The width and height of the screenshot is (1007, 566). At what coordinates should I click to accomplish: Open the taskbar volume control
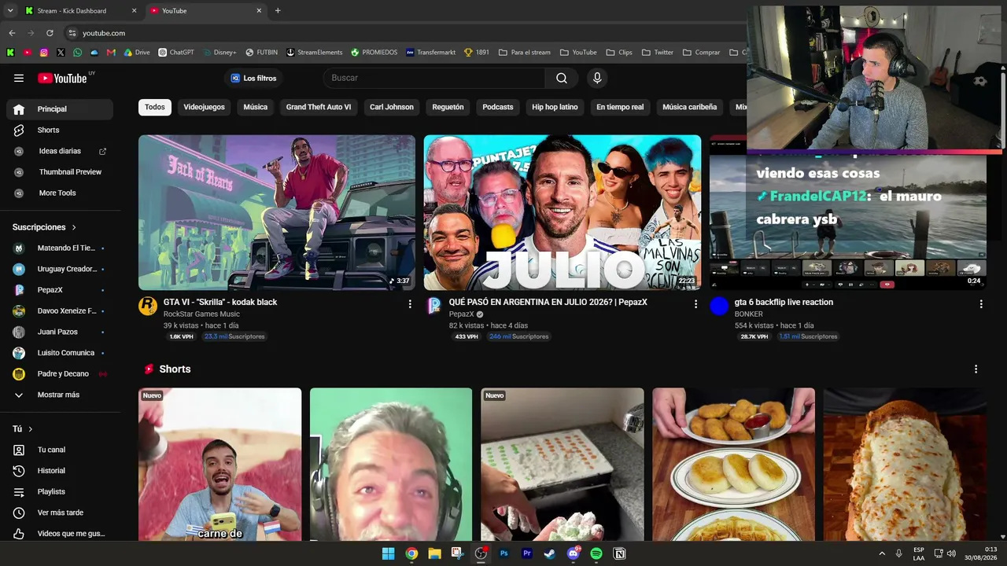pos(952,553)
